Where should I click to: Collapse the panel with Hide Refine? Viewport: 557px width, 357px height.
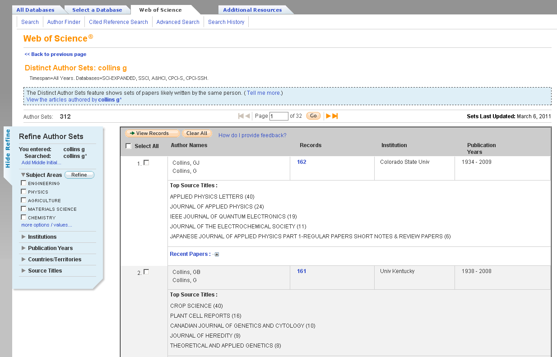[8, 148]
